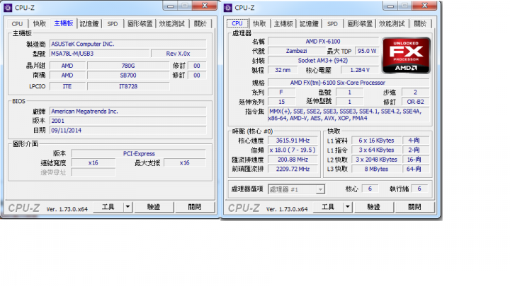The image size is (510, 286).
Task: Open the SPD tab in the right window
Action: tap(332, 24)
